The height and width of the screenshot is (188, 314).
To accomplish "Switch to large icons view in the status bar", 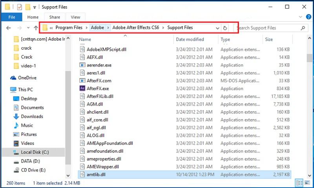I will click(x=307, y=183).
